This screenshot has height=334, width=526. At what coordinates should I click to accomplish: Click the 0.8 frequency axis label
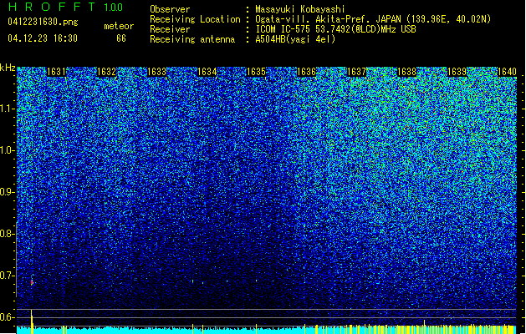[x=7, y=234]
